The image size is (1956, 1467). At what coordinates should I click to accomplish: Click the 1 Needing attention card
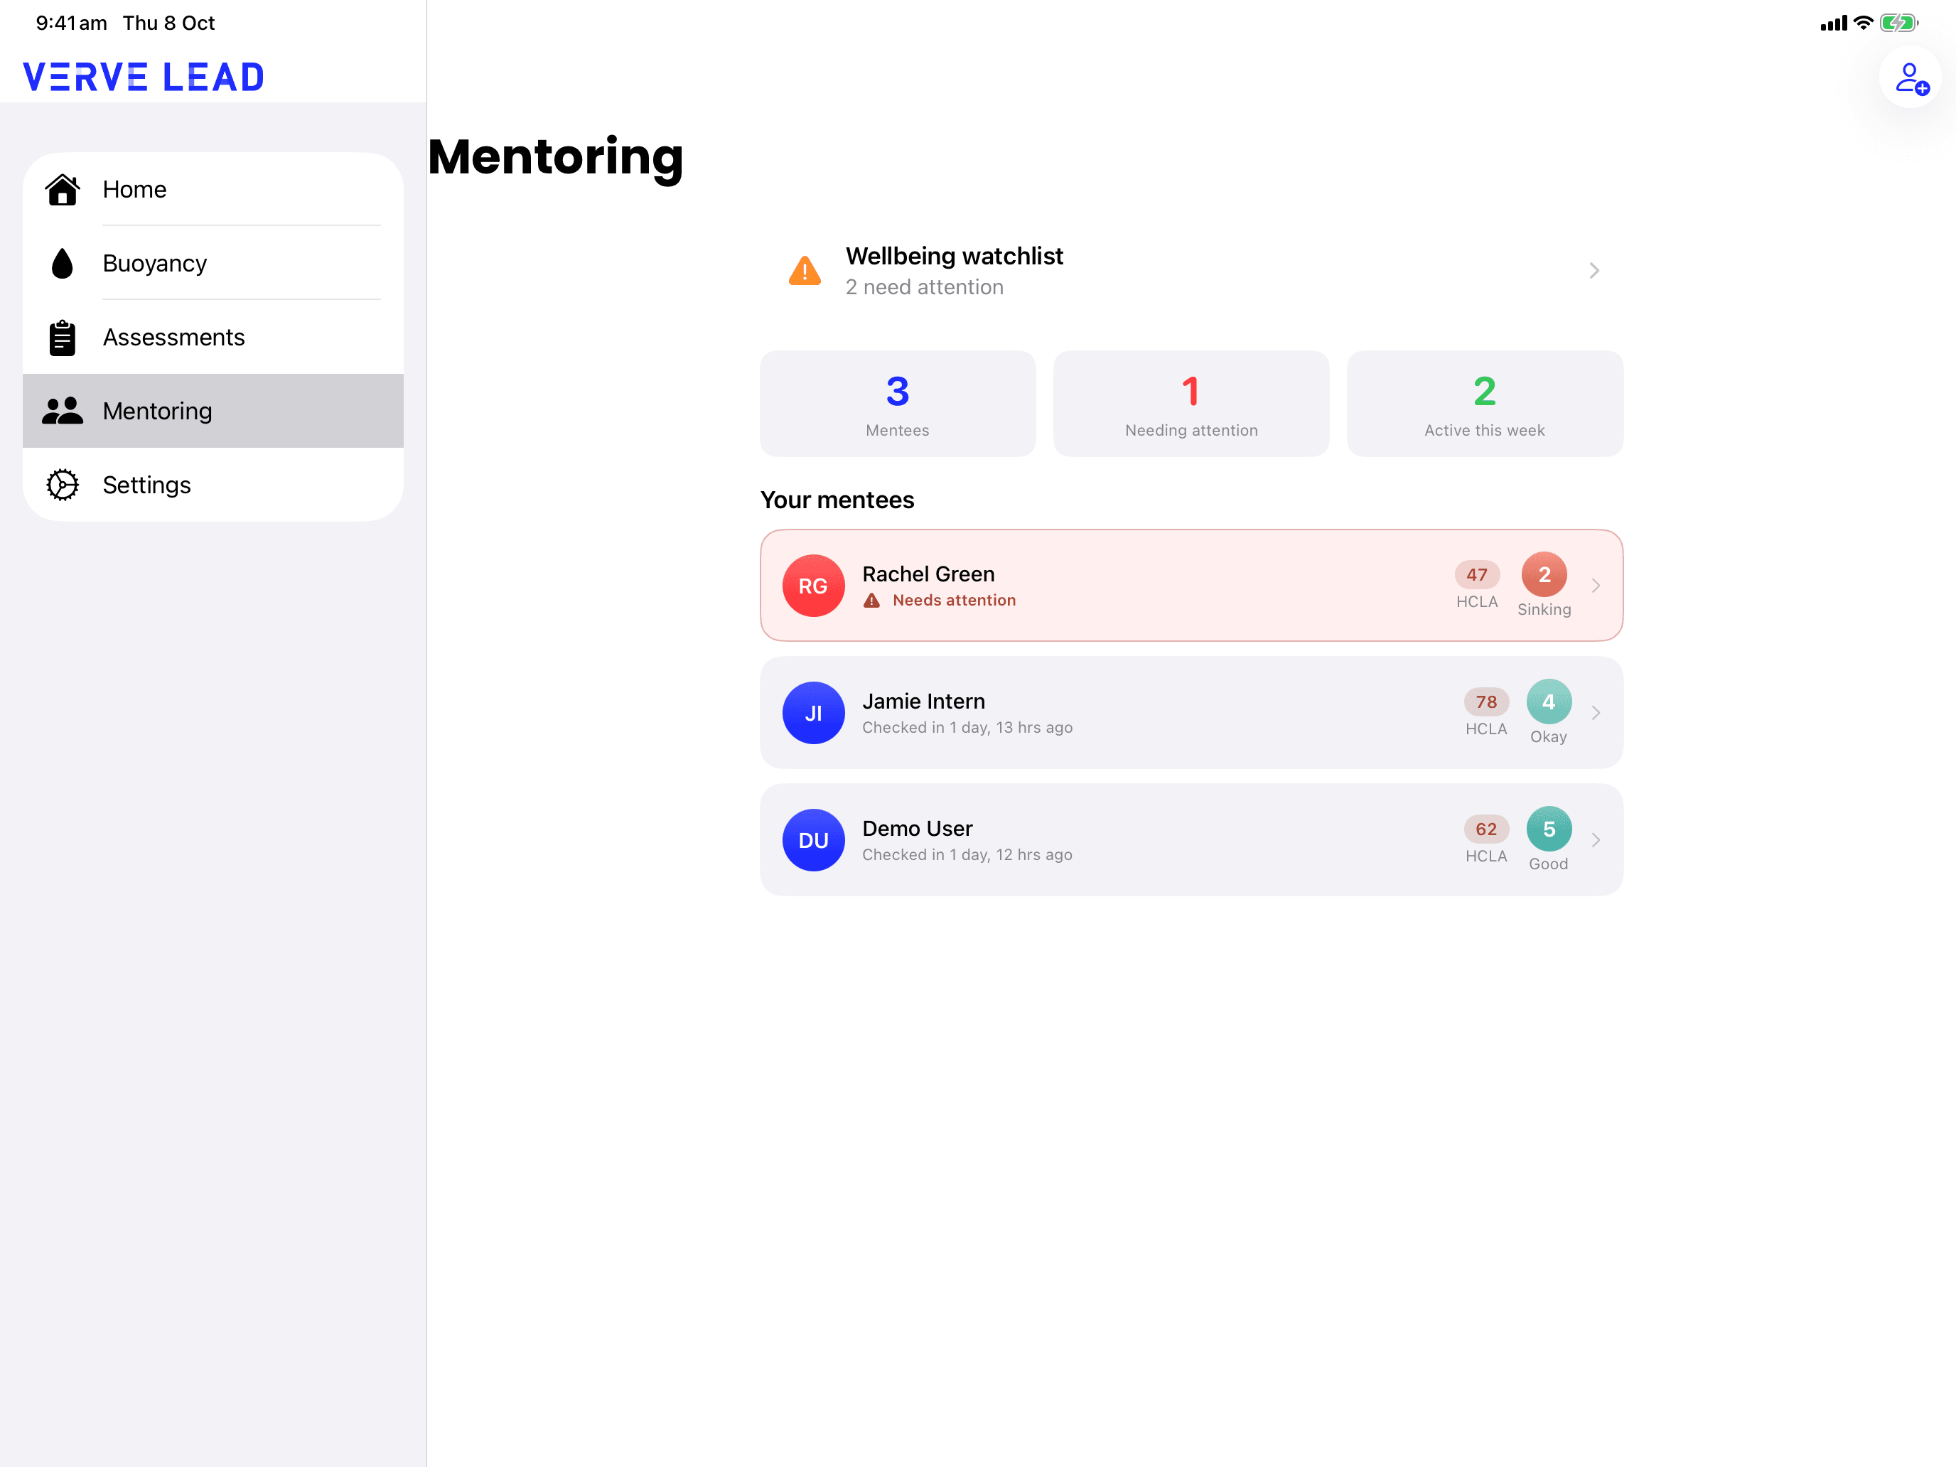1191,404
